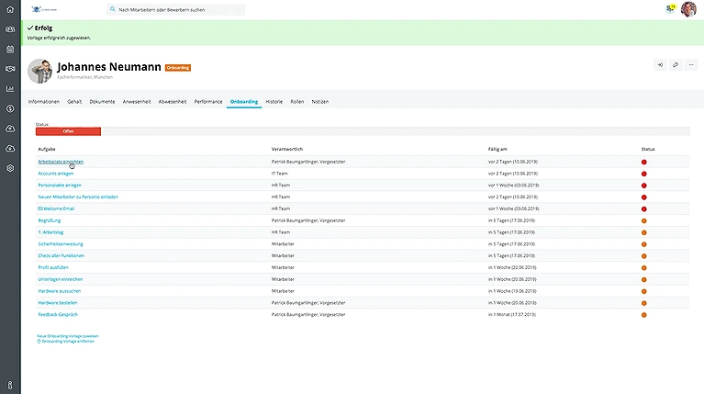The height and width of the screenshot is (394, 704).
Task: Click the orange status dot for 1. Arbeitstag
Action: point(643,232)
